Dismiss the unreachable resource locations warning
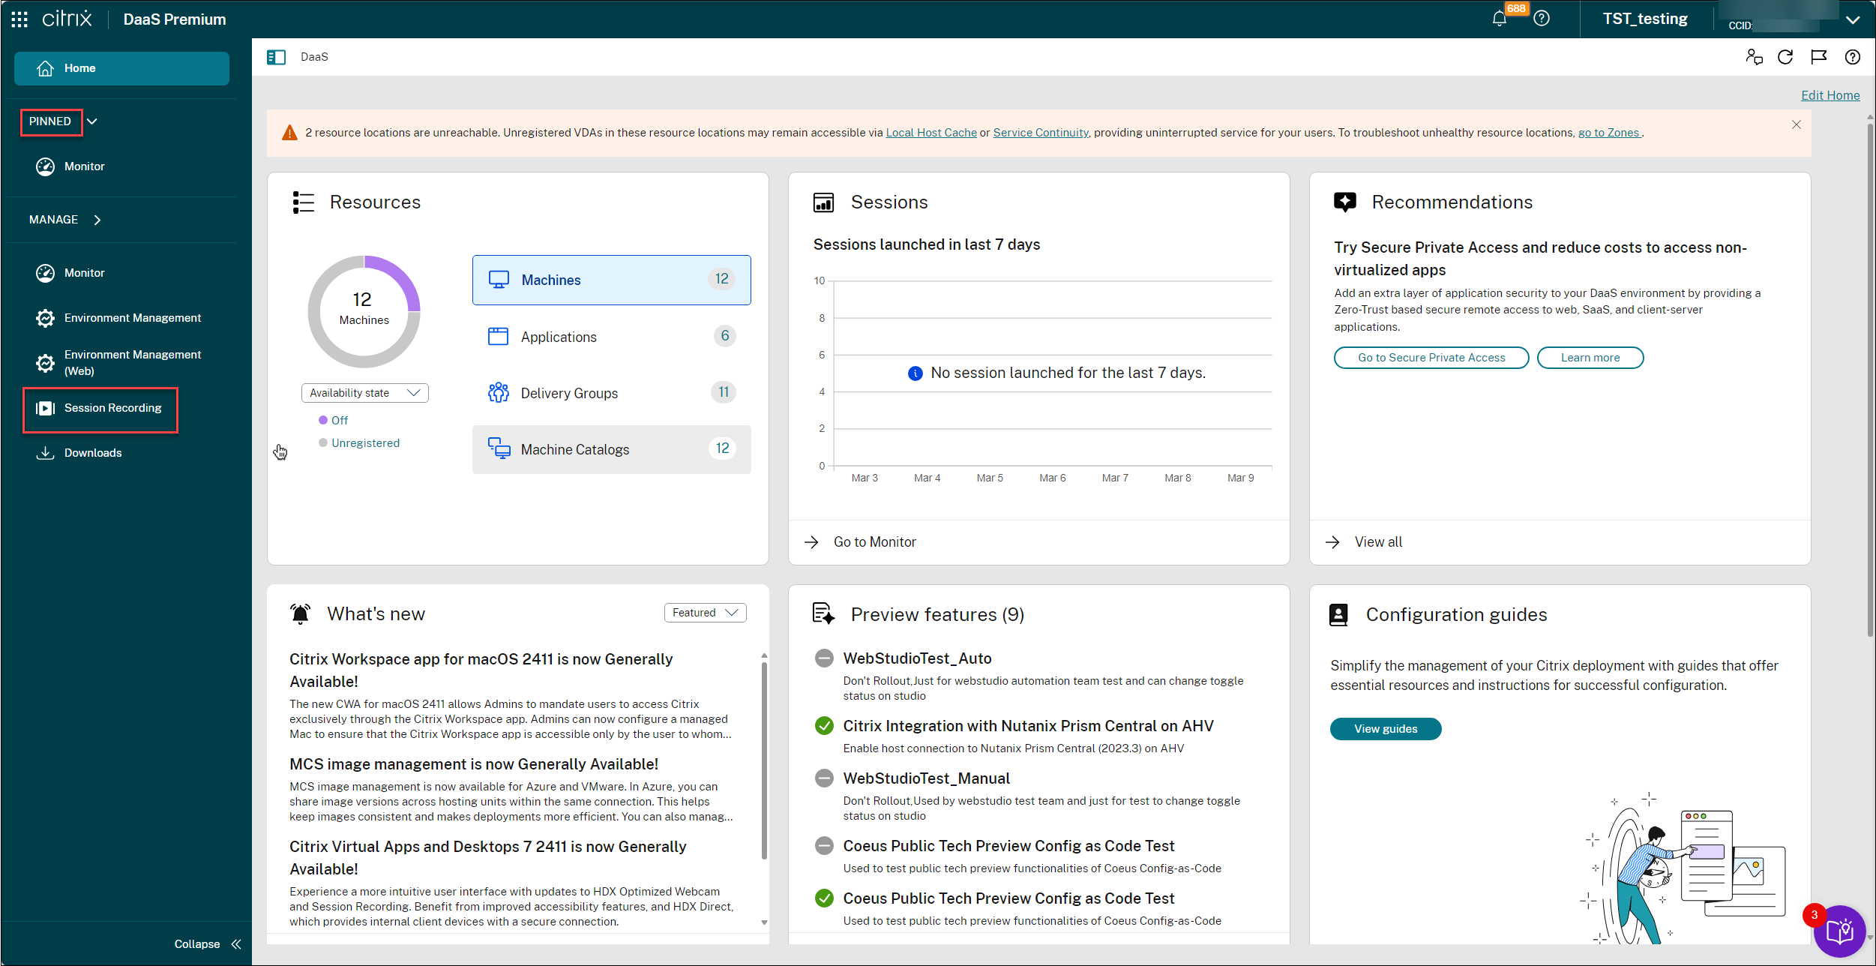This screenshot has width=1876, height=966. coord(1797,124)
